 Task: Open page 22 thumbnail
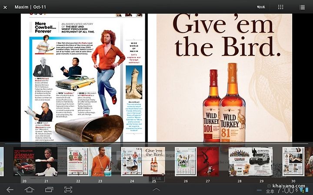point(78,162)
